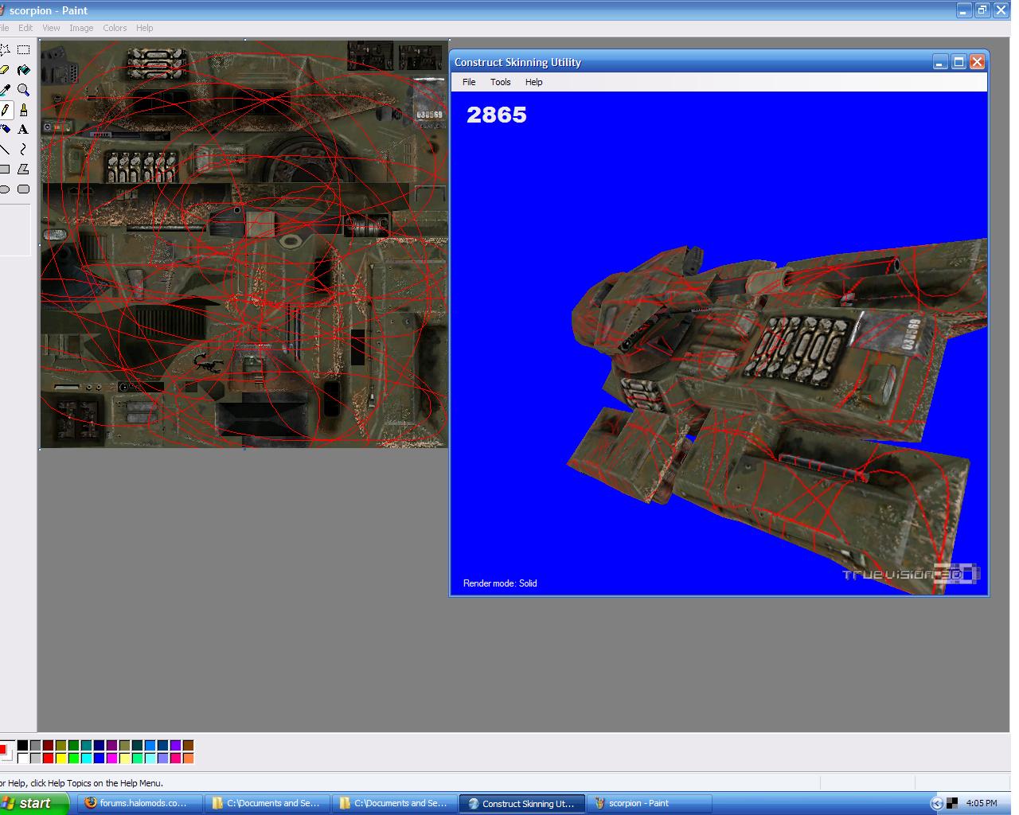Click the 4:05 PM system clock
1019x815 pixels.
pyautogui.click(x=981, y=803)
